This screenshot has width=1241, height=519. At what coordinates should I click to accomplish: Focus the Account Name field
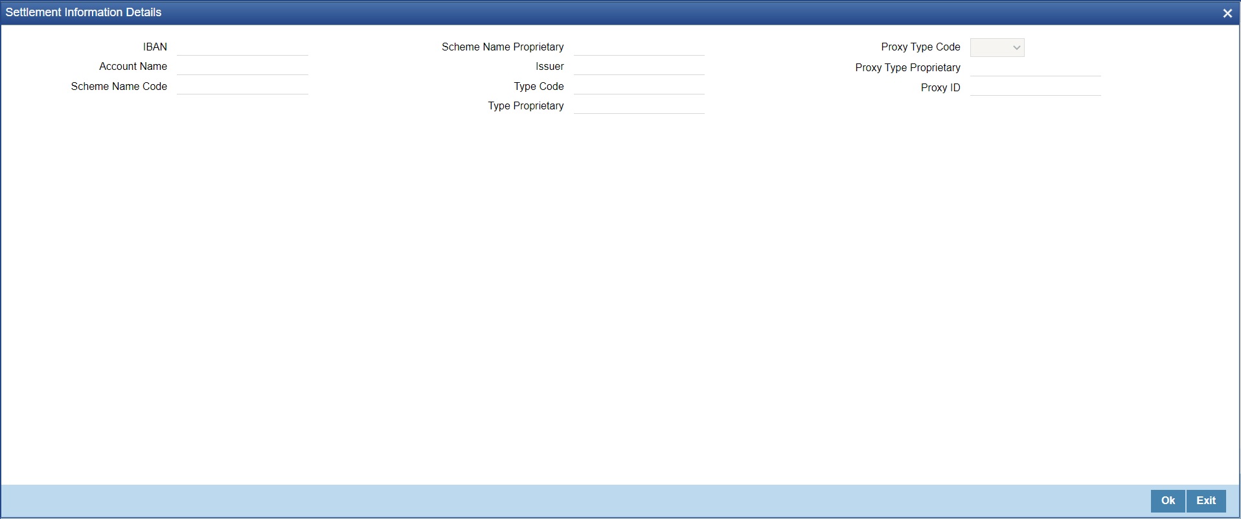tap(242, 67)
